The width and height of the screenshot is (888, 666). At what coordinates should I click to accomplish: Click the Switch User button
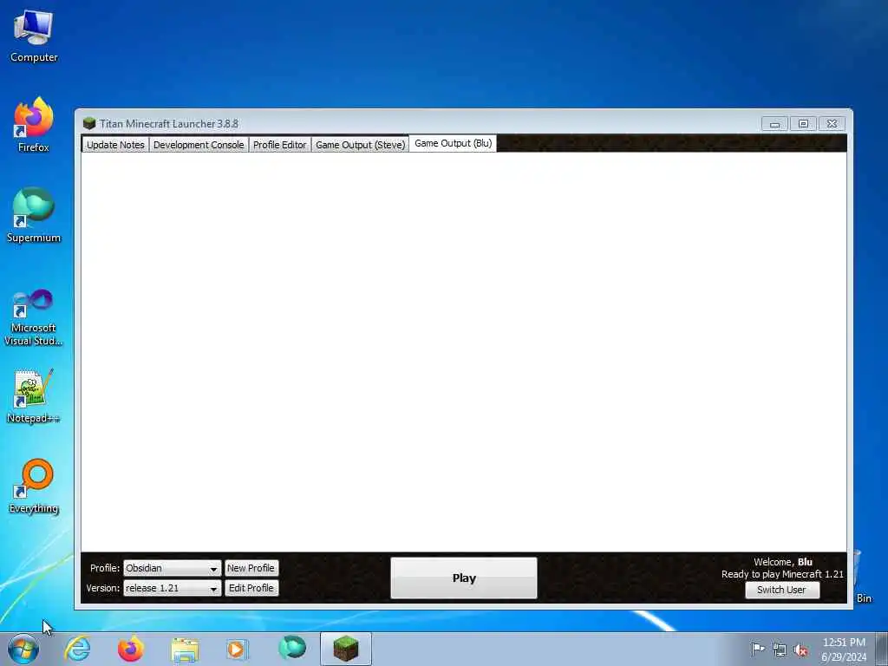point(781,590)
